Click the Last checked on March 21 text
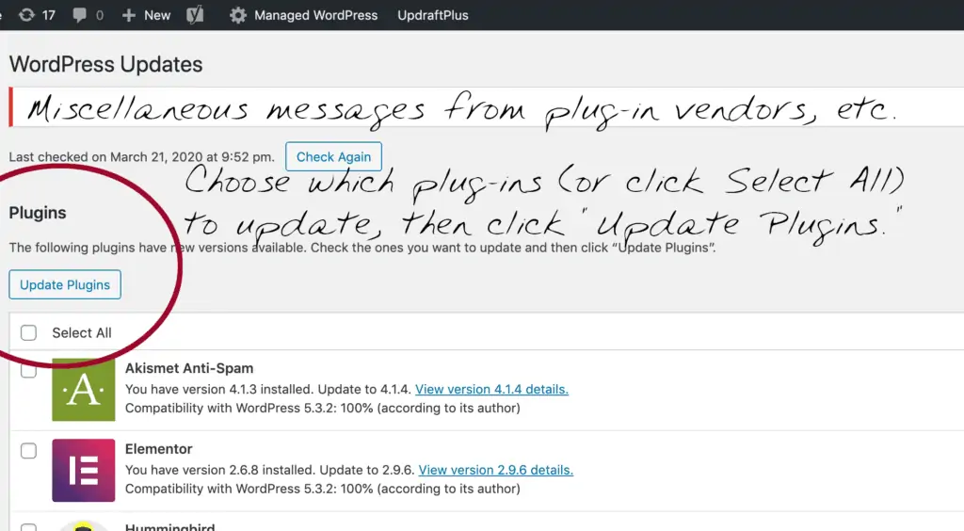 point(141,156)
